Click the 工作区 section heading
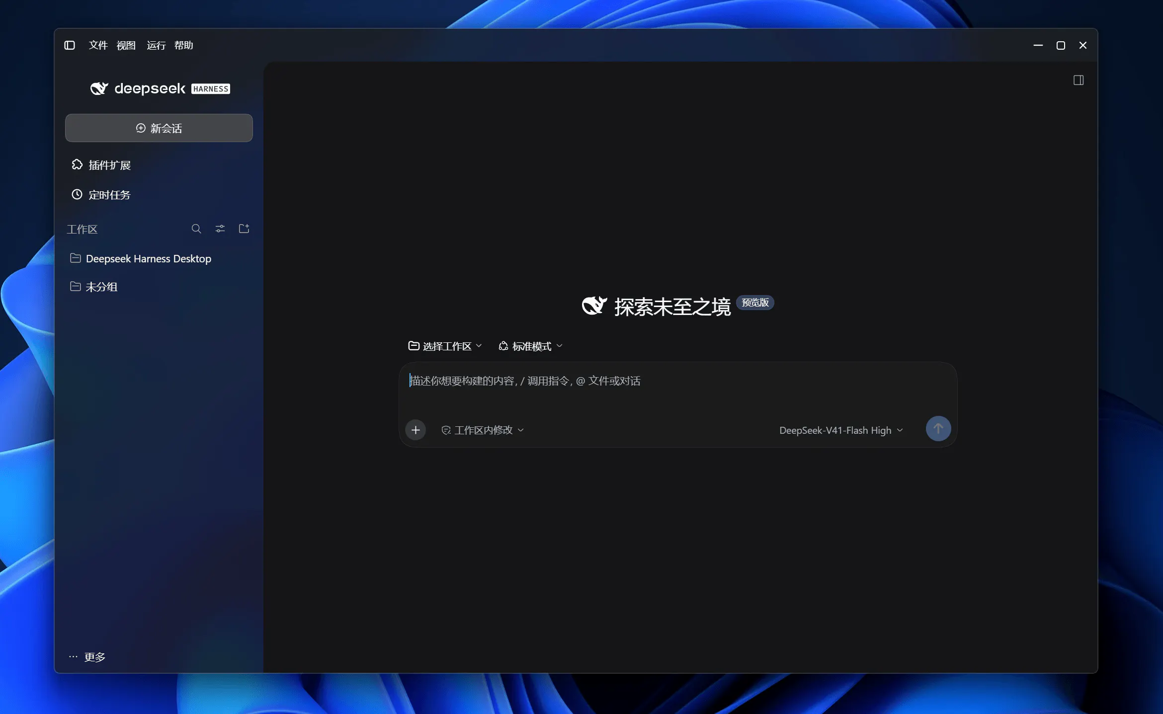This screenshot has width=1163, height=714. pos(82,229)
